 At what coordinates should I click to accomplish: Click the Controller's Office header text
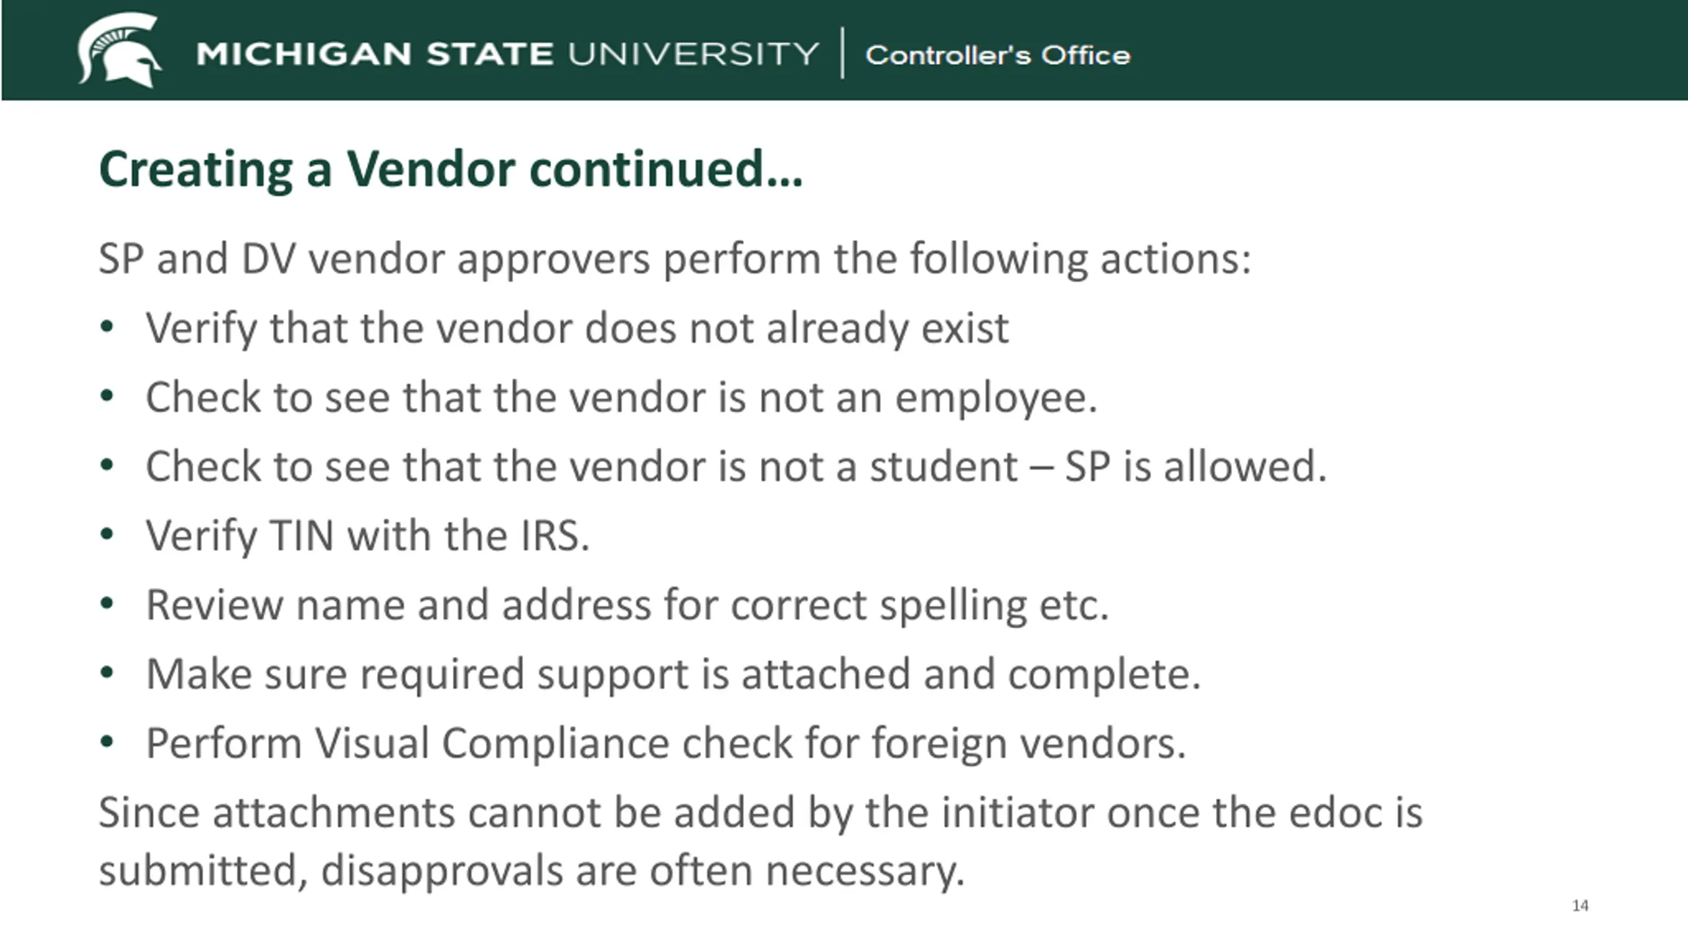coord(997,55)
